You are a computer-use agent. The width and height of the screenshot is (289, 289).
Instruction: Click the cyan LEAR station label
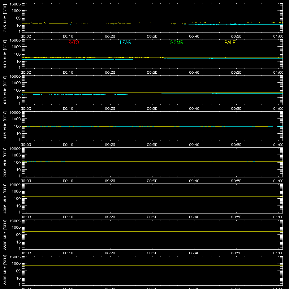125,42
